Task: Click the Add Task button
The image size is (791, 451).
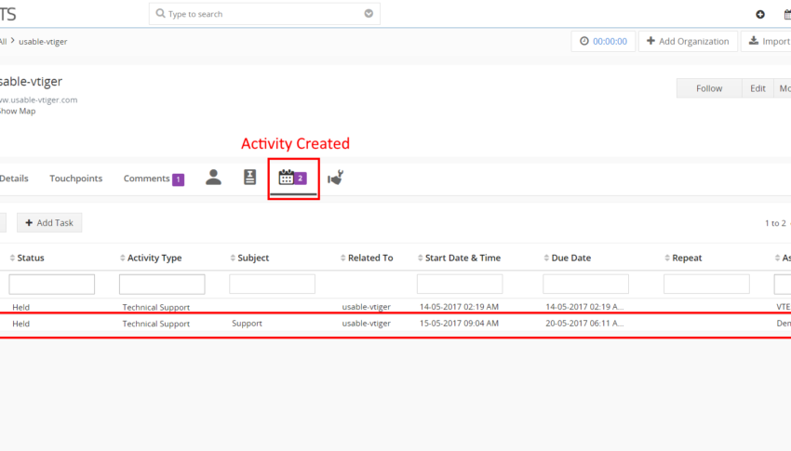Action: 49,223
